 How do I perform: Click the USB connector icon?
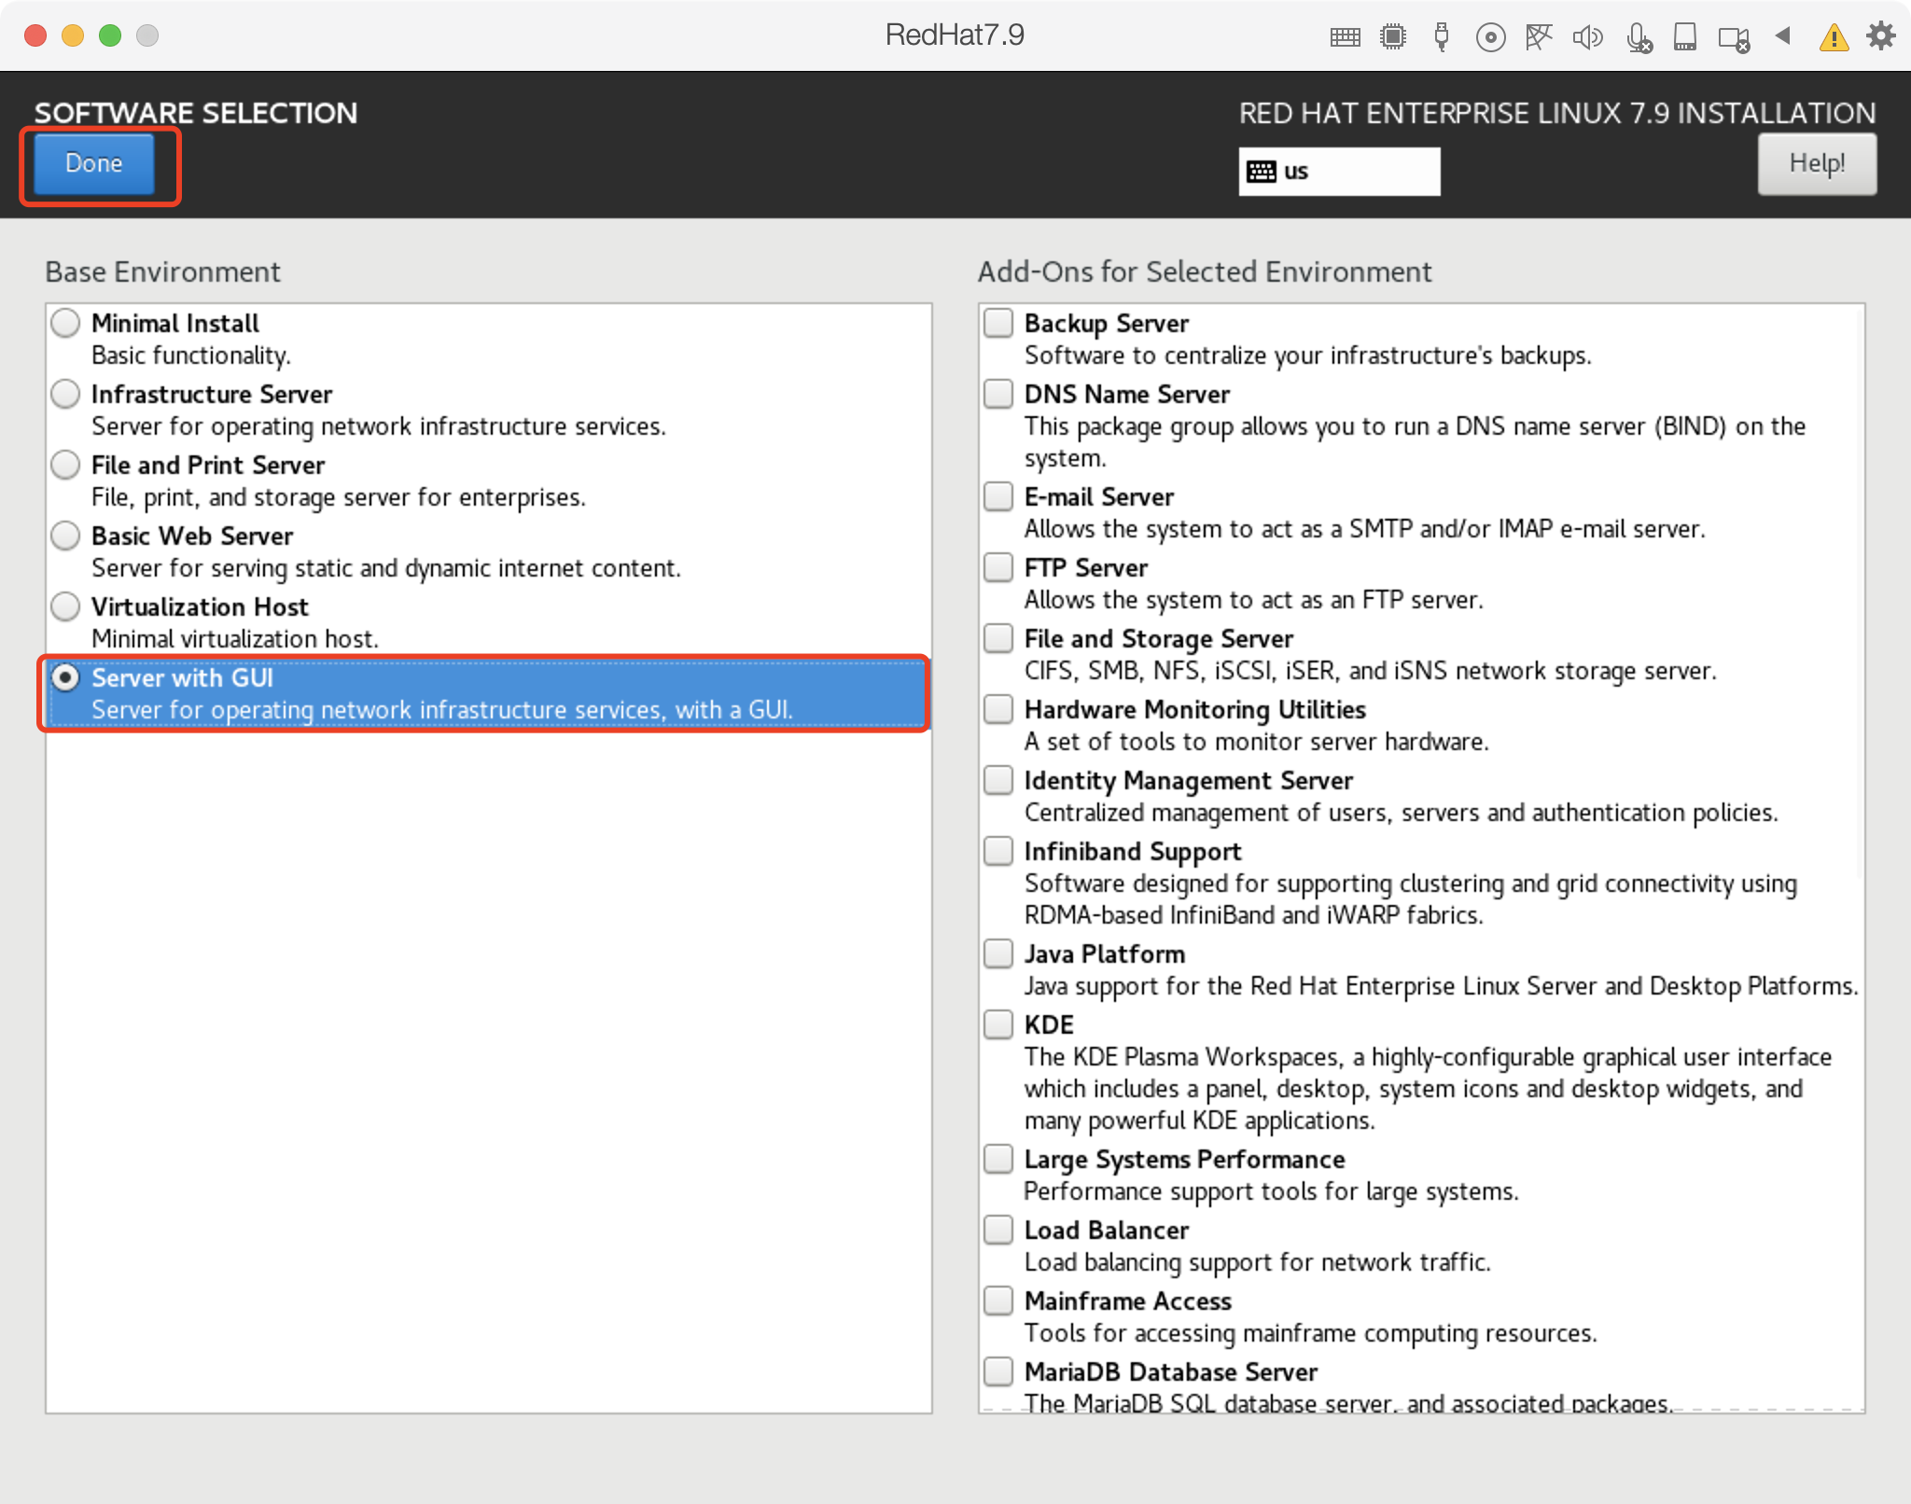pos(1442,36)
